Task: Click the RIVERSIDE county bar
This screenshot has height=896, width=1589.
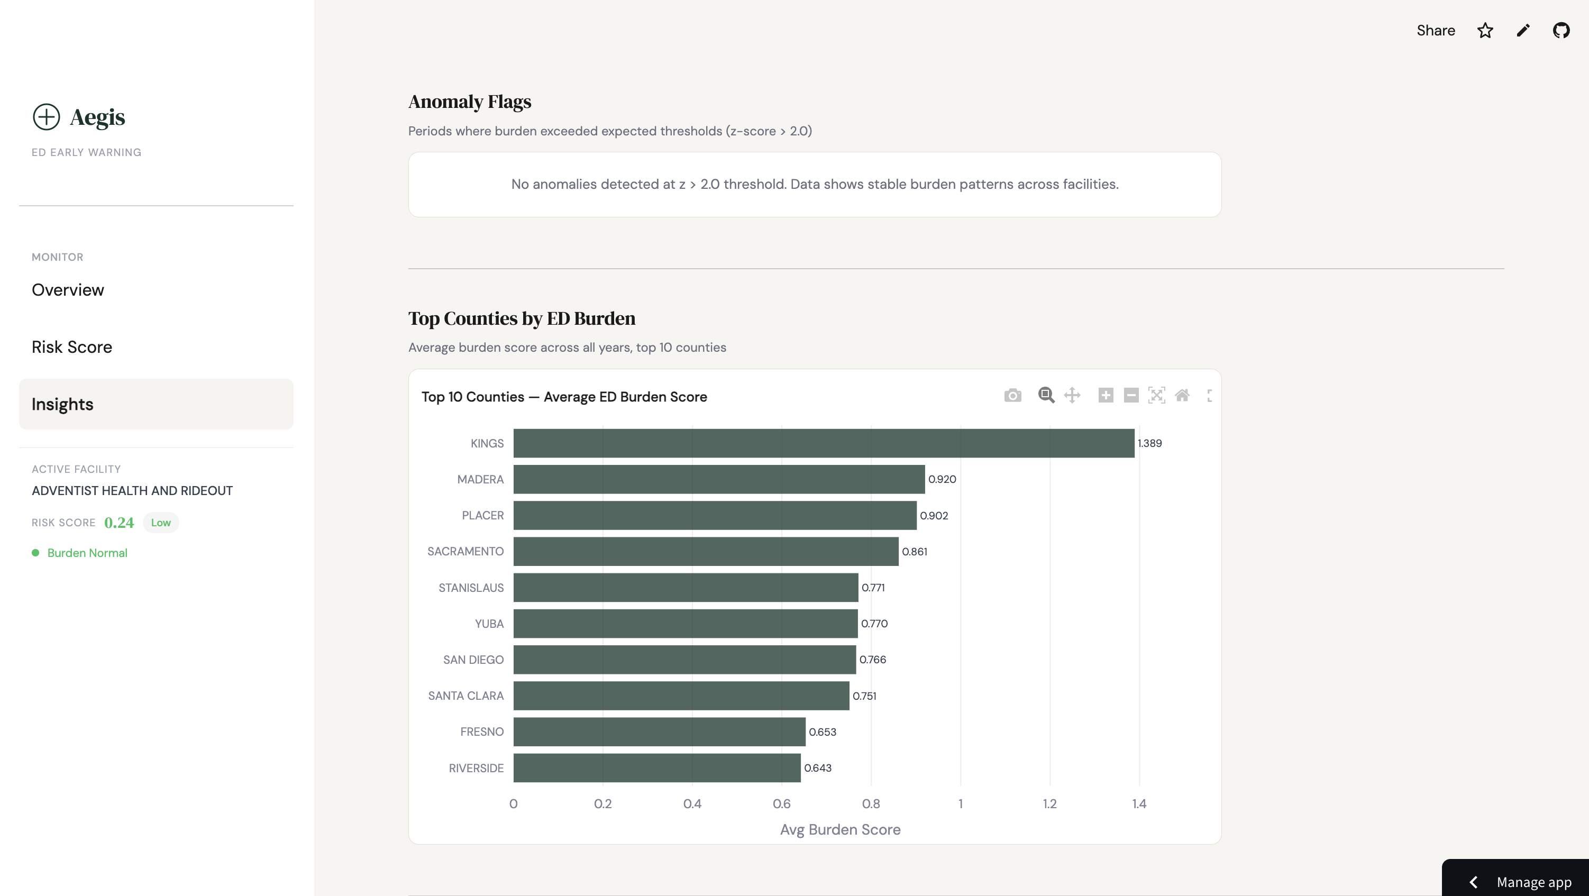Action: (657, 768)
